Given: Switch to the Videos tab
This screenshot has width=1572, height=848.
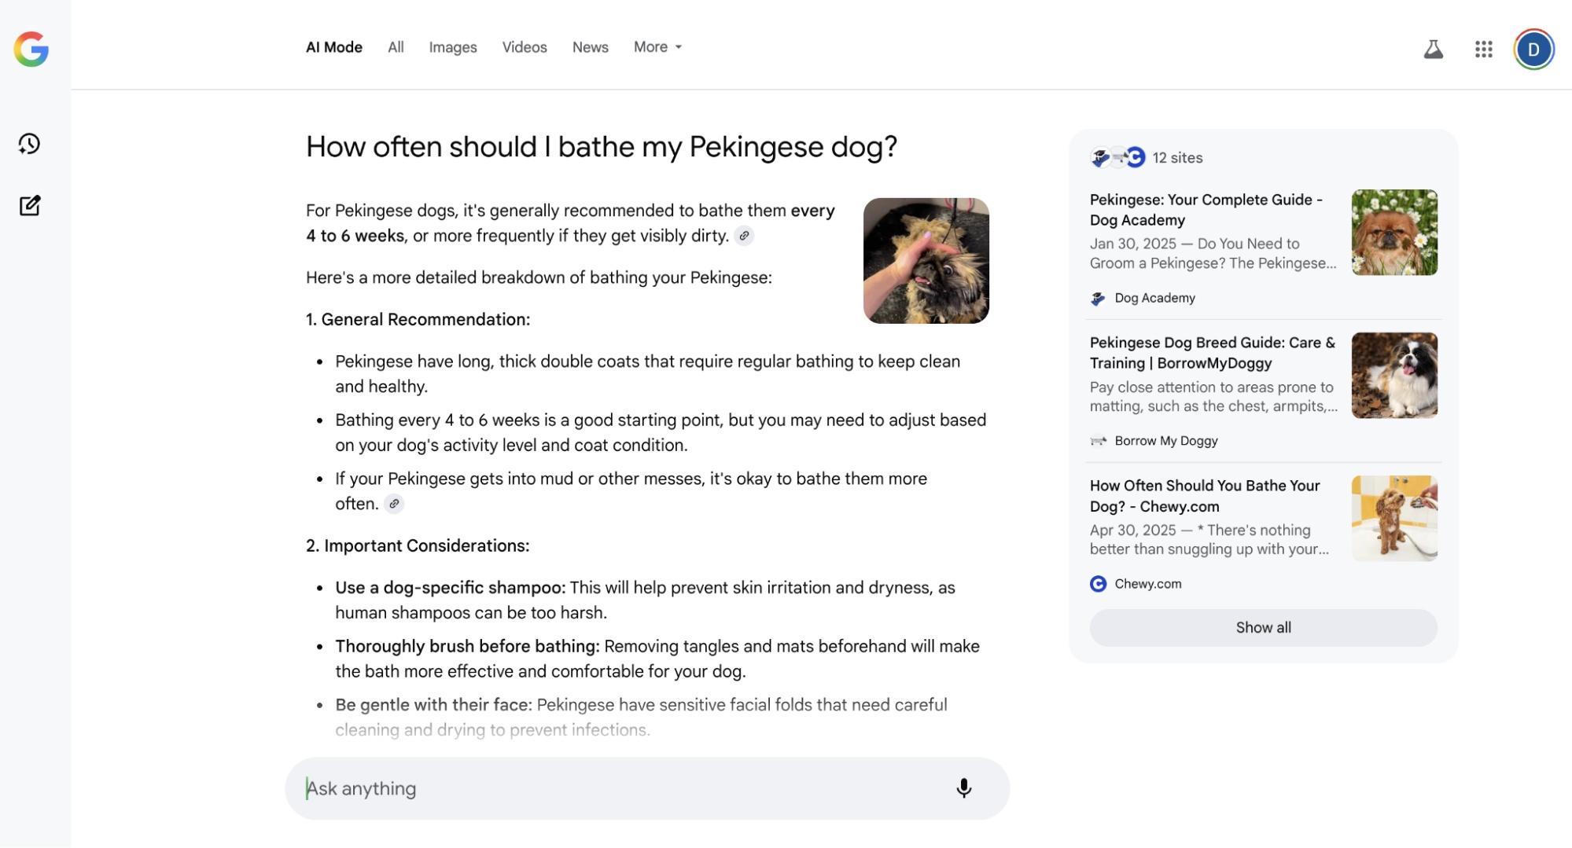Looking at the screenshot, I should (x=525, y=47).
